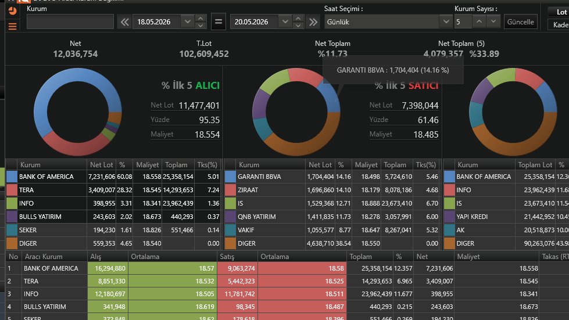
Task: Decrease the Kurum Sayısı value
Action: coord(493,21)
